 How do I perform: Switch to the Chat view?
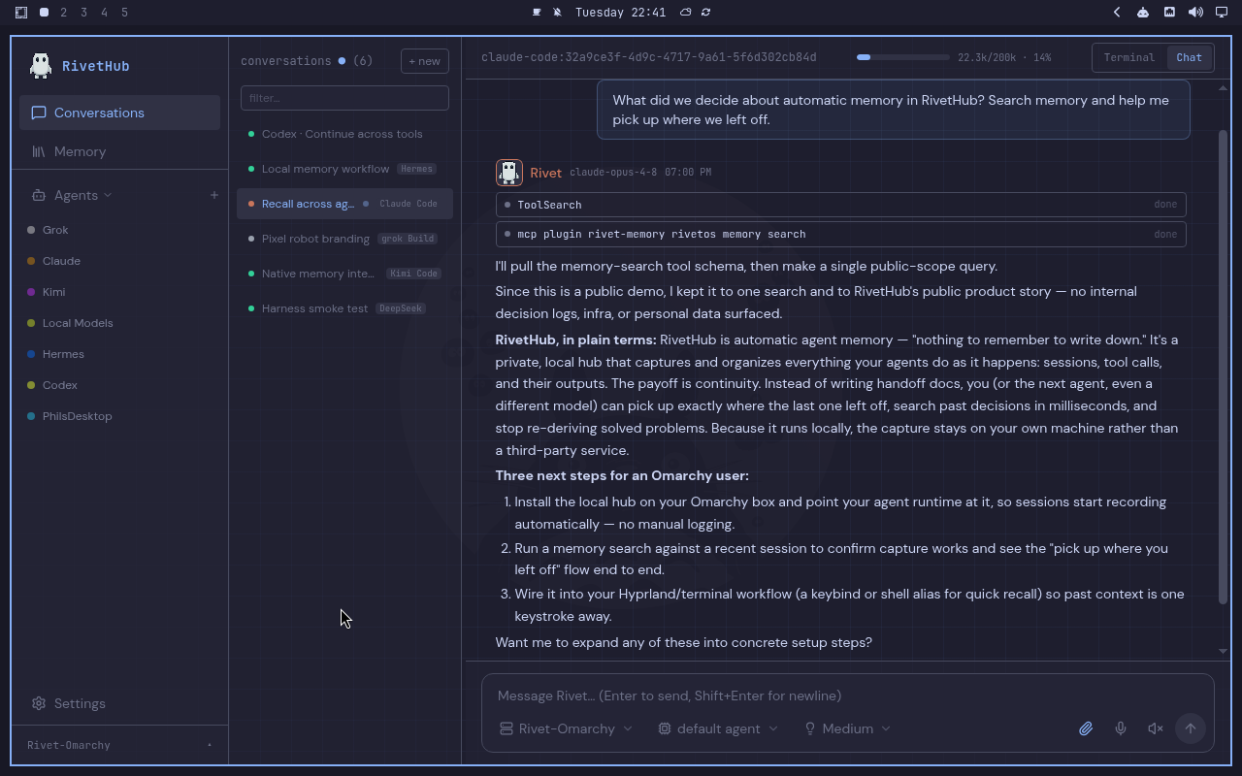pyautogui.click(x=1189, y=57)
